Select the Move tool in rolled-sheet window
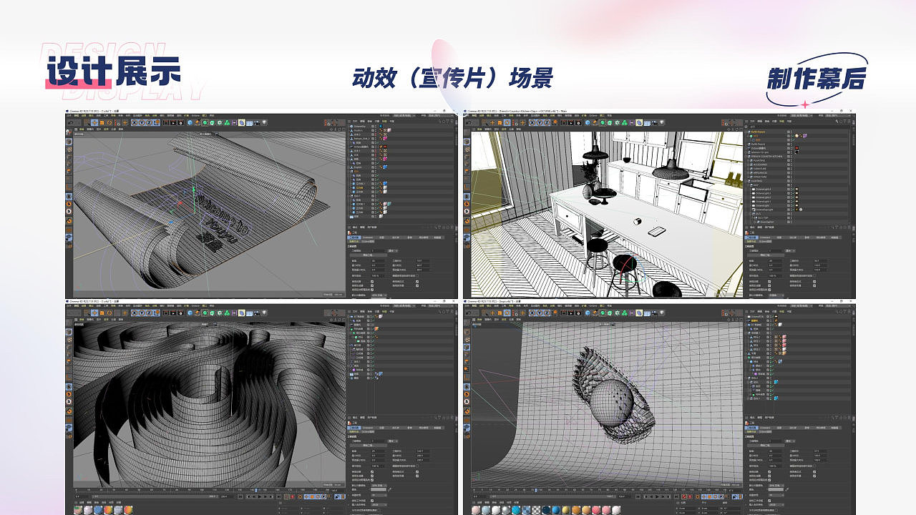The height and width of the screenshot is (515, 916). [94, 122]
